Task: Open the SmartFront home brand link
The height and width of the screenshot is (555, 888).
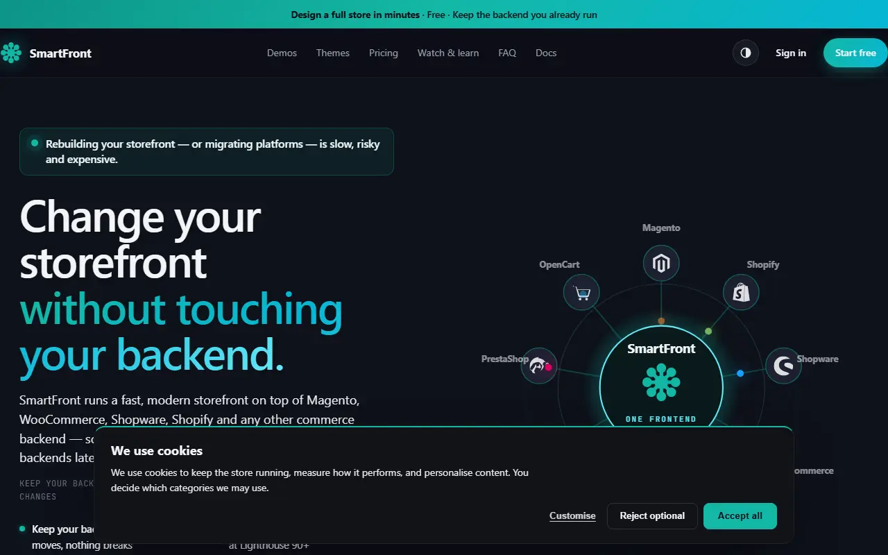Action: (x=46, y=53)
